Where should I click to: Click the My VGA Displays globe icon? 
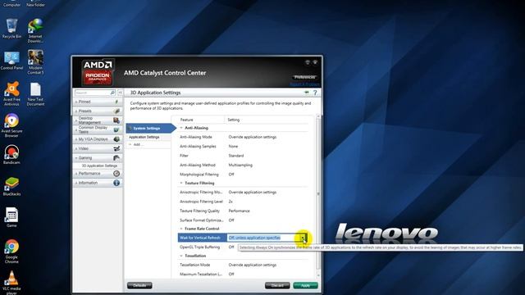point(116,138)
